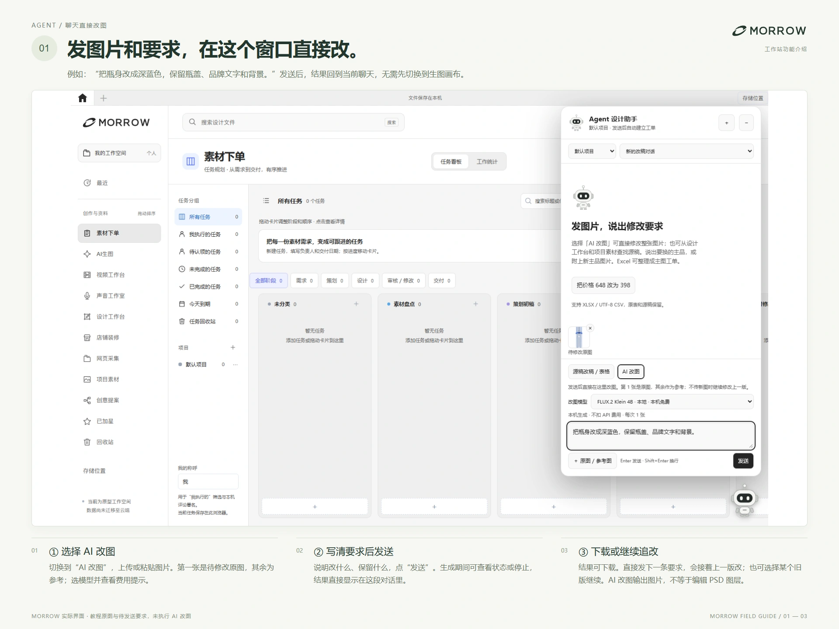Click the task title search field
This screenshot has height=629, width=839.
541,201
